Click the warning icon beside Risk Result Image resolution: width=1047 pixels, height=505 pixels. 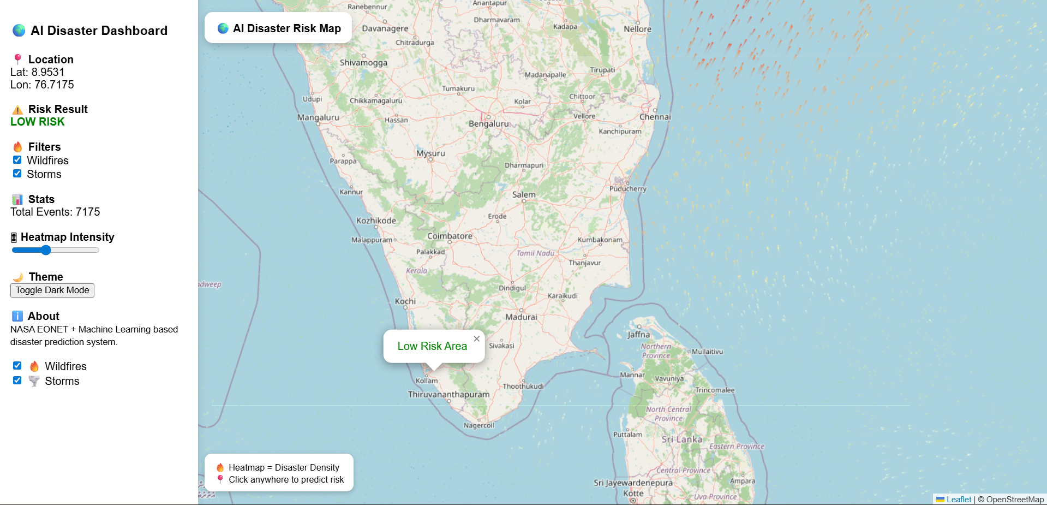17,109
